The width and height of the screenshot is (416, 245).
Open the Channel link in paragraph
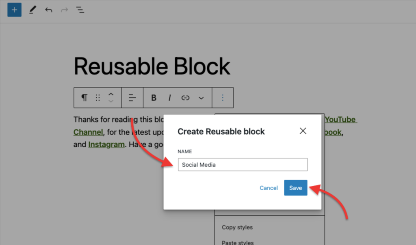pyautogui.click(x=88, y=132)
